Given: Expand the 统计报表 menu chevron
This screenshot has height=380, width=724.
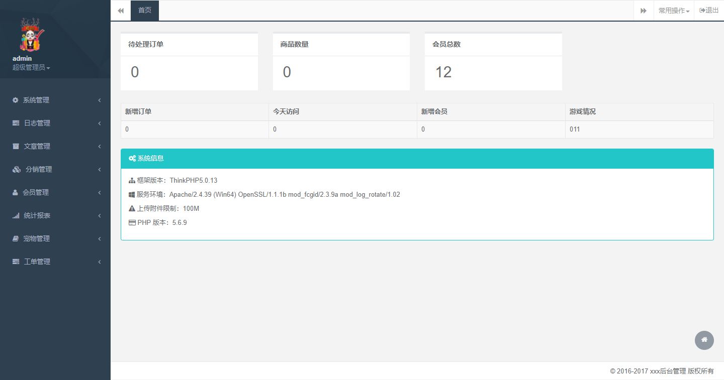Looking at the screenshot, I should coord(100,215).
